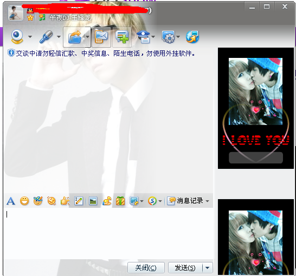
Task: Click the 关闭(C) button
Action: pyautogui.click(x=146, y=268)
